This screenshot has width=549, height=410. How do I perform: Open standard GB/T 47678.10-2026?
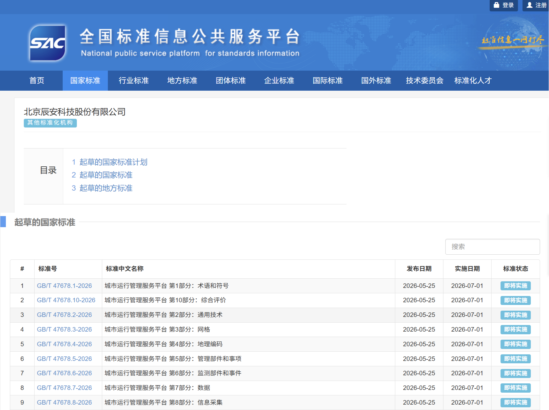(x=66, y=300)
